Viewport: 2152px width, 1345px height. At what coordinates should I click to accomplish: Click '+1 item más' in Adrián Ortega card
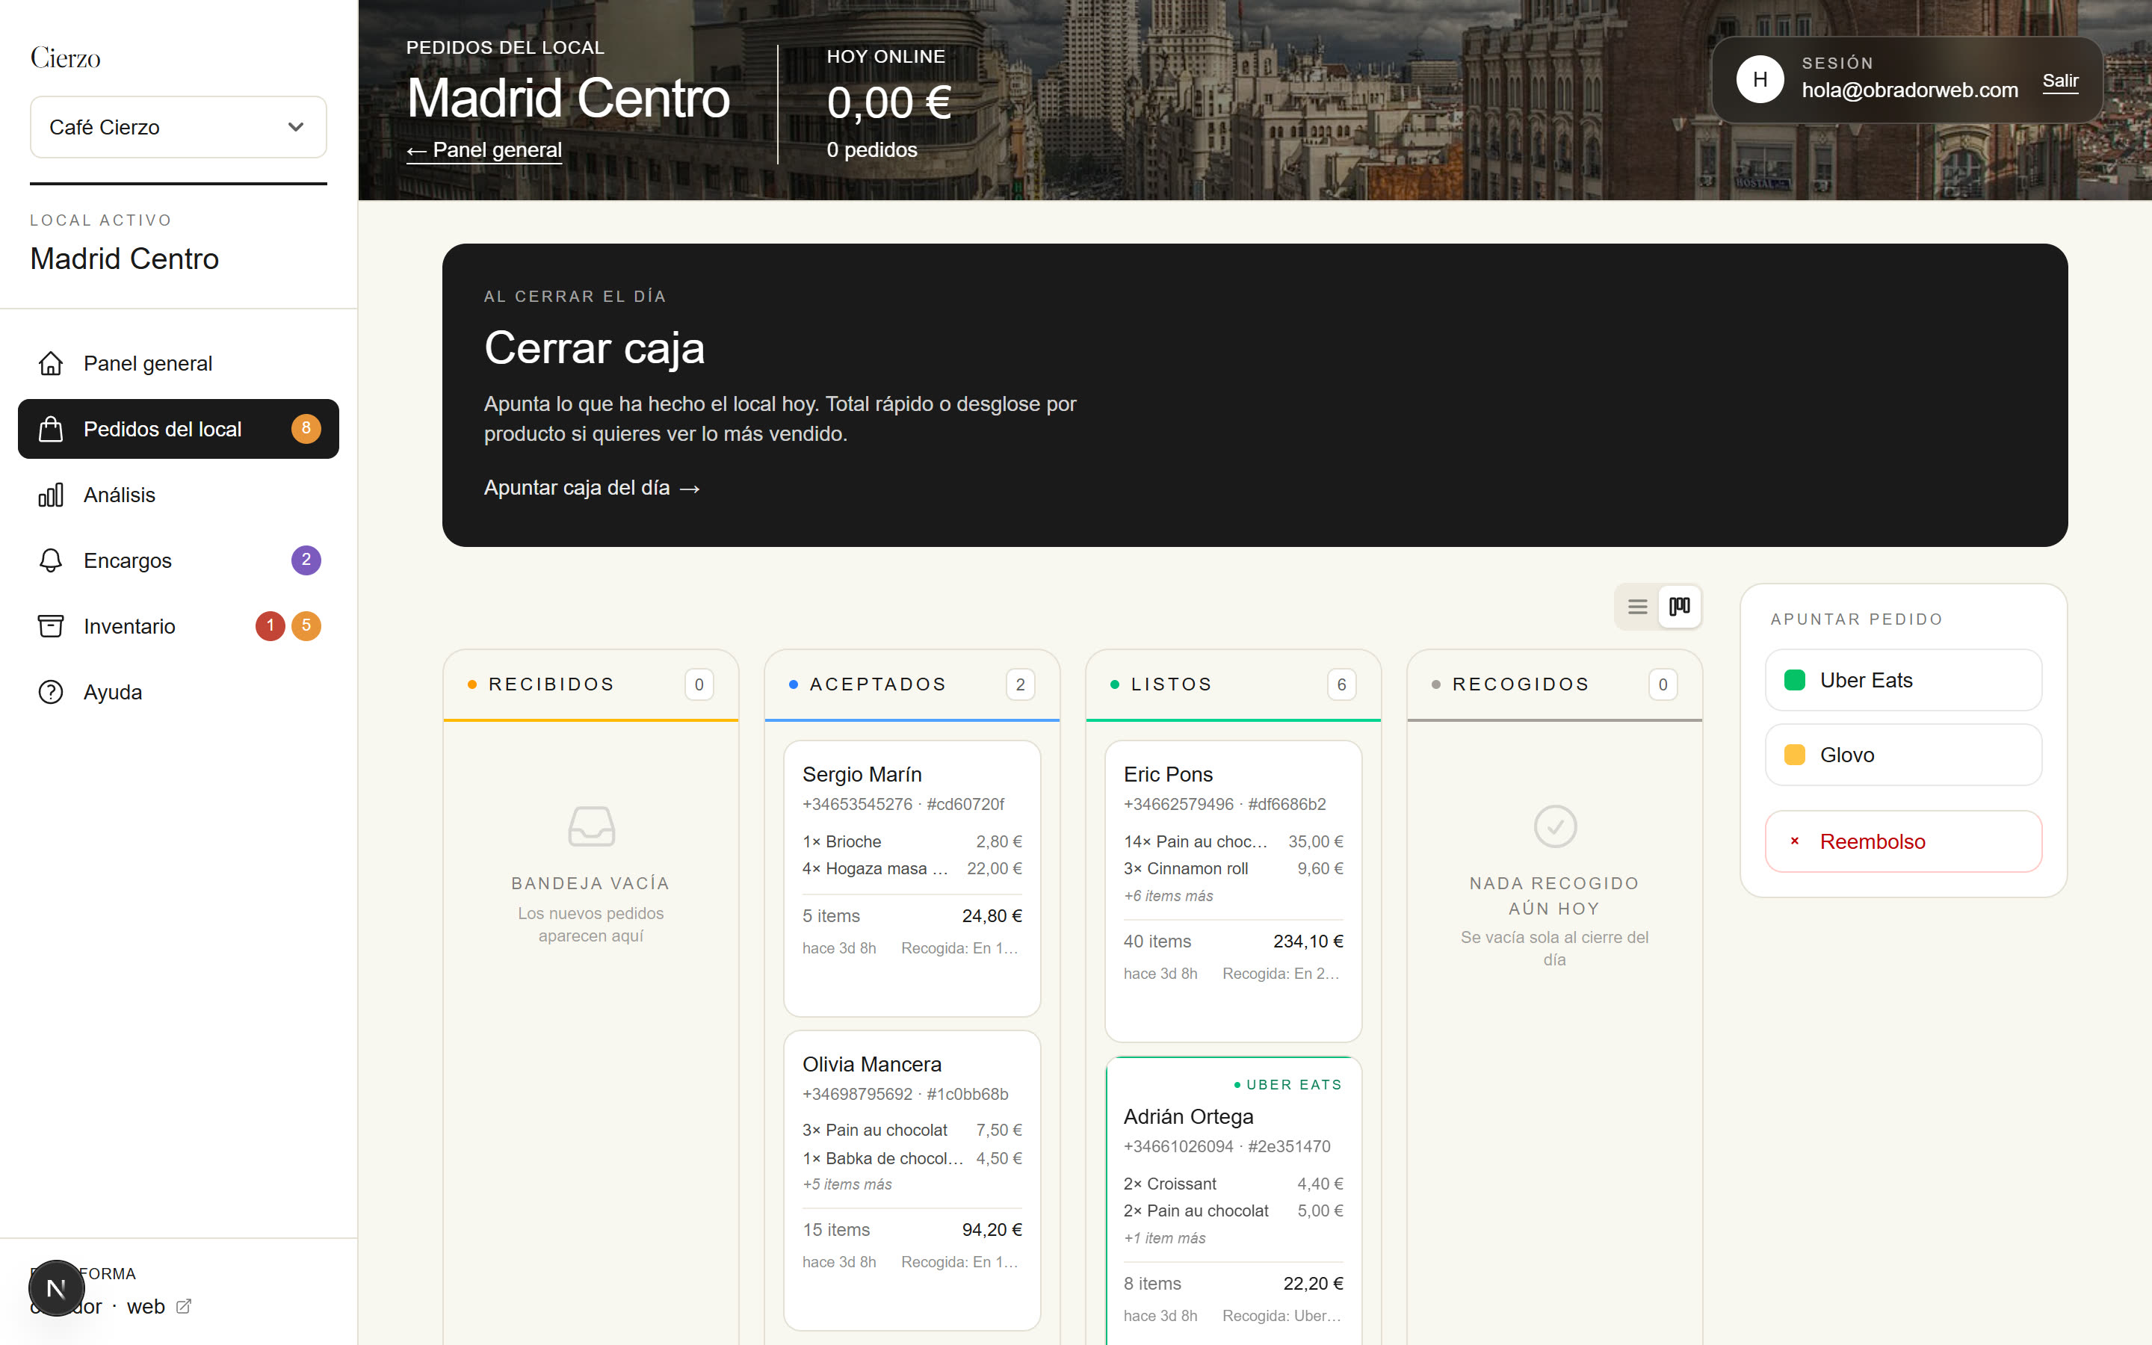[x=1165, y=1238]
